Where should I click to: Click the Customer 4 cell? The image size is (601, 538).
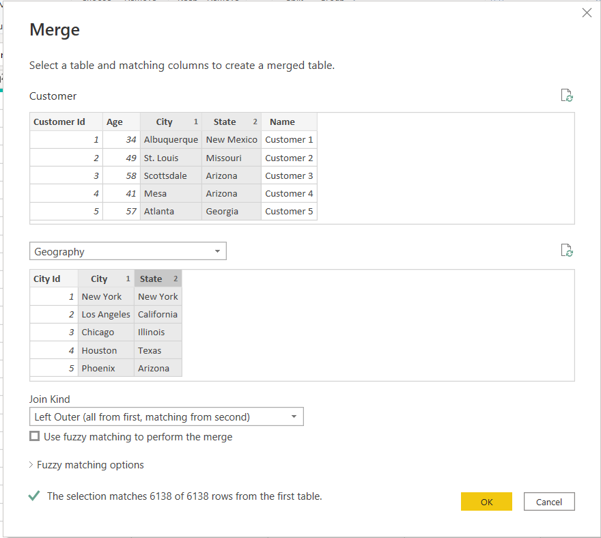[x=289, y=193]
